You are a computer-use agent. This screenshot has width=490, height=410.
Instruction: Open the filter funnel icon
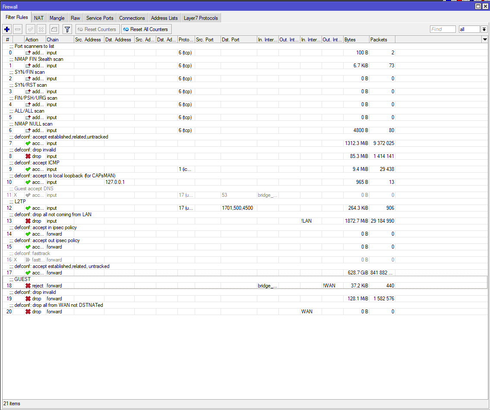67,29
